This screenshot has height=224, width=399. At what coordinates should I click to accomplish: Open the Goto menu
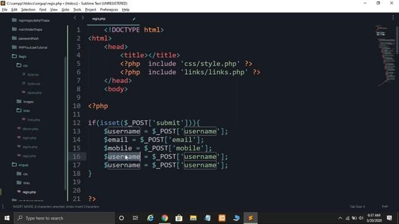65,10
